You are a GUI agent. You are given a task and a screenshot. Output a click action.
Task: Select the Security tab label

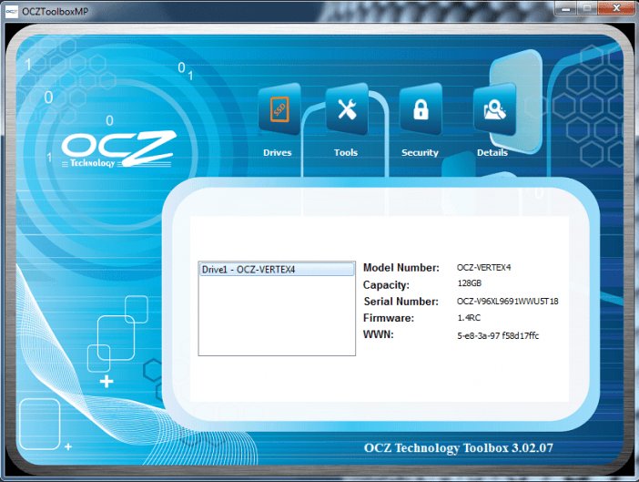pyautogui.click(x=420, y=152)
